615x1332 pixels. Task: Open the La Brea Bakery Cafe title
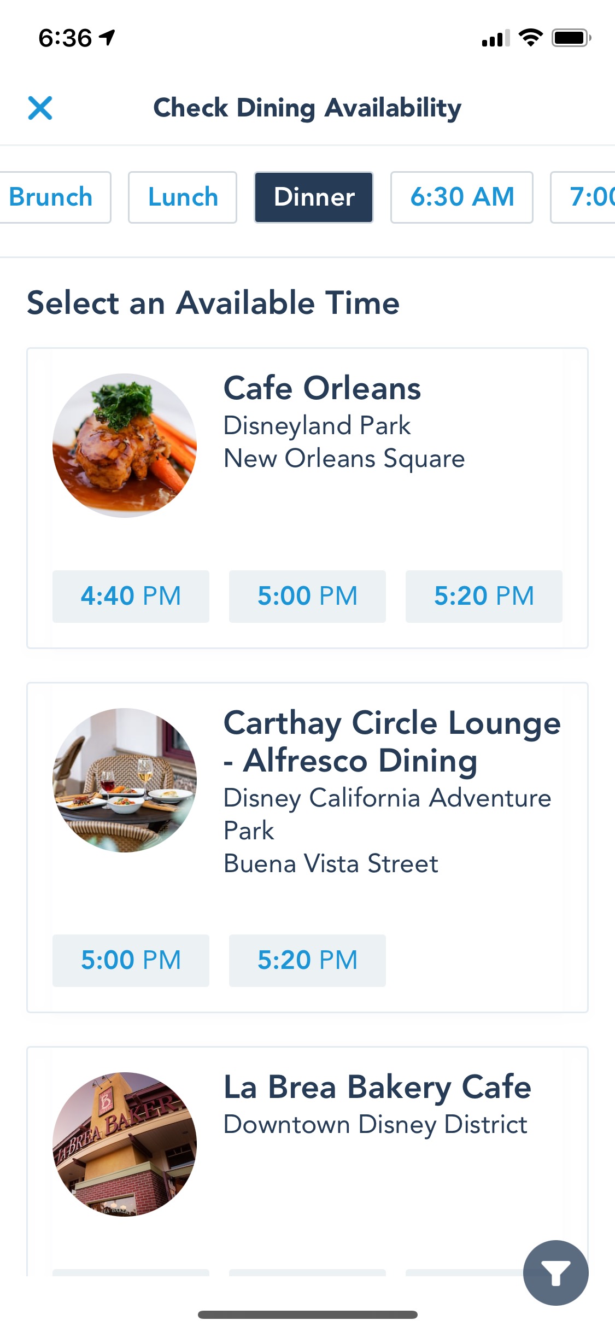[x=377, y=1087]
